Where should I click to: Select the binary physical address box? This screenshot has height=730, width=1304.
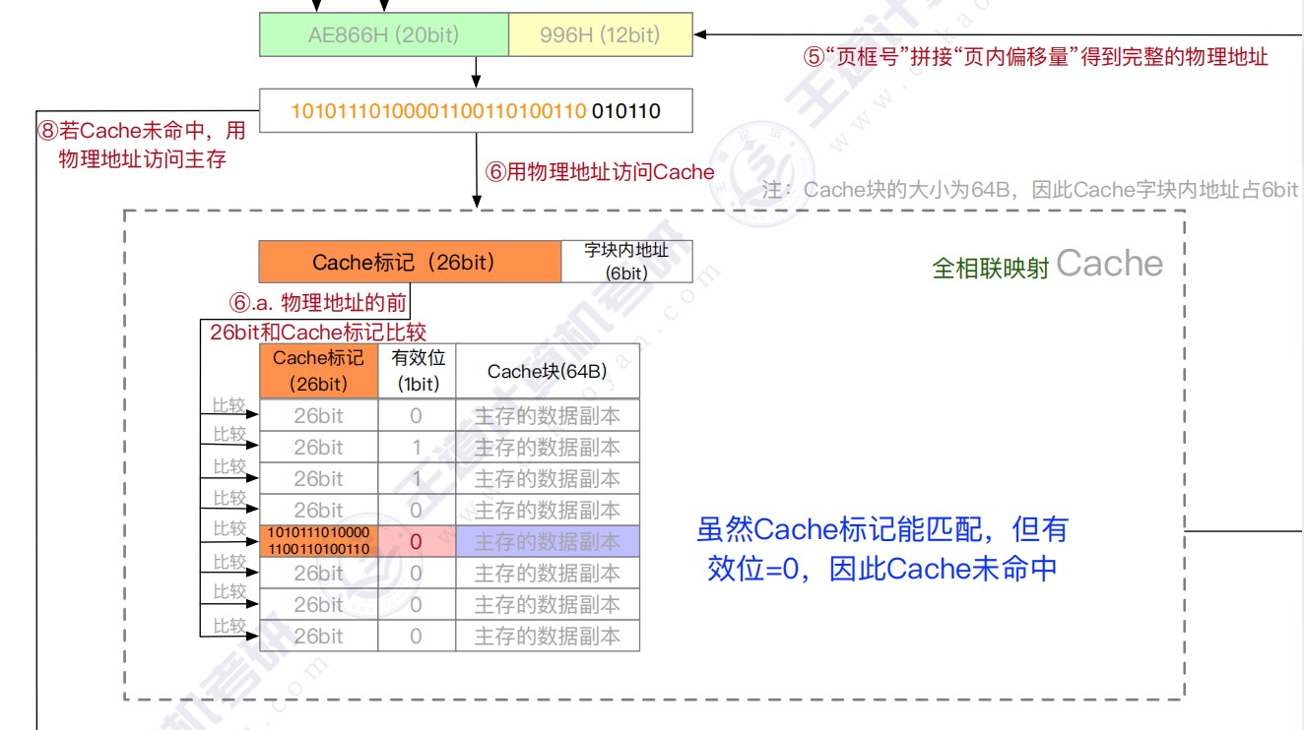point(476,111)
